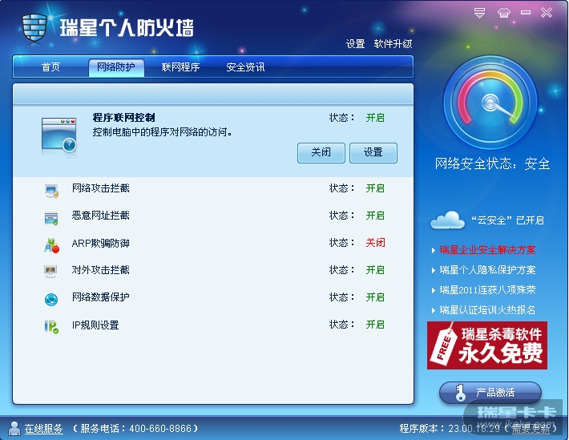Viewport: 569px width, 440px height.
Task: Select the 对外攻击拦截 row label
Action: point(100,270)
